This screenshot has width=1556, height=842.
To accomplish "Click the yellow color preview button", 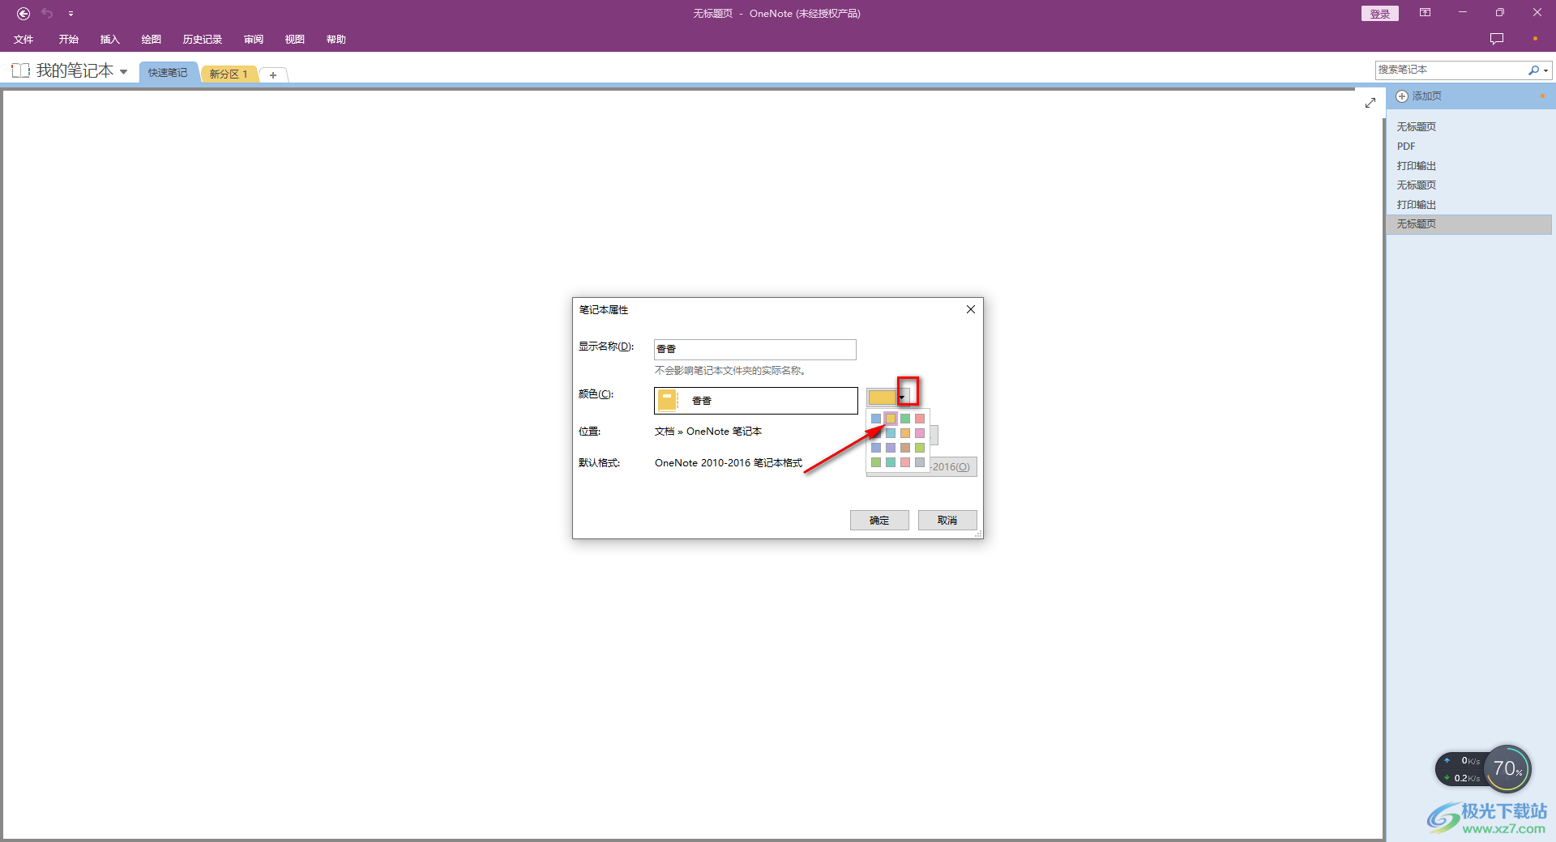I will click(x=882, y=398).
